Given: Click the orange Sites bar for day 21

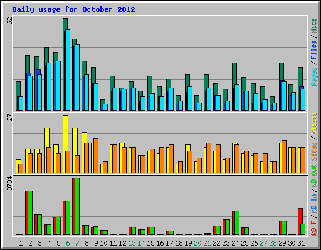Looking at the screenshot, I should pos(209,157).
